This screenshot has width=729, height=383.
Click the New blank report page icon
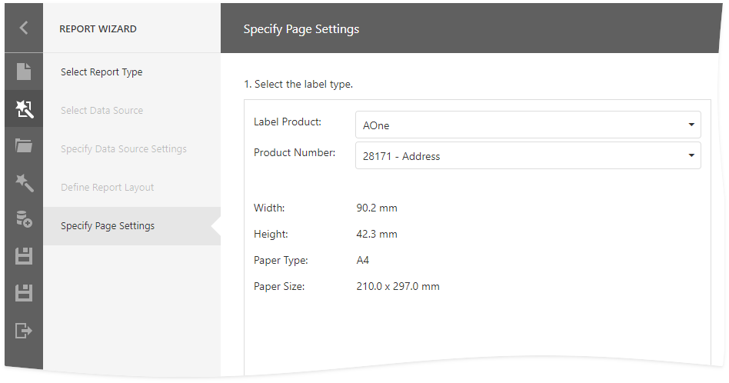(24, 72)
